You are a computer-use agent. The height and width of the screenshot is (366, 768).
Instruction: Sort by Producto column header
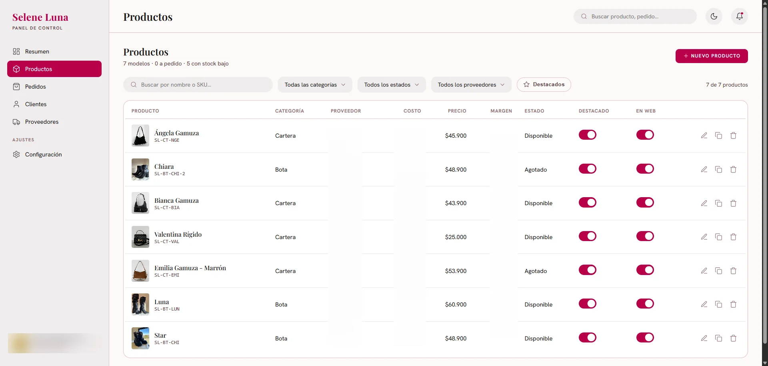click(x=145, y=111)
